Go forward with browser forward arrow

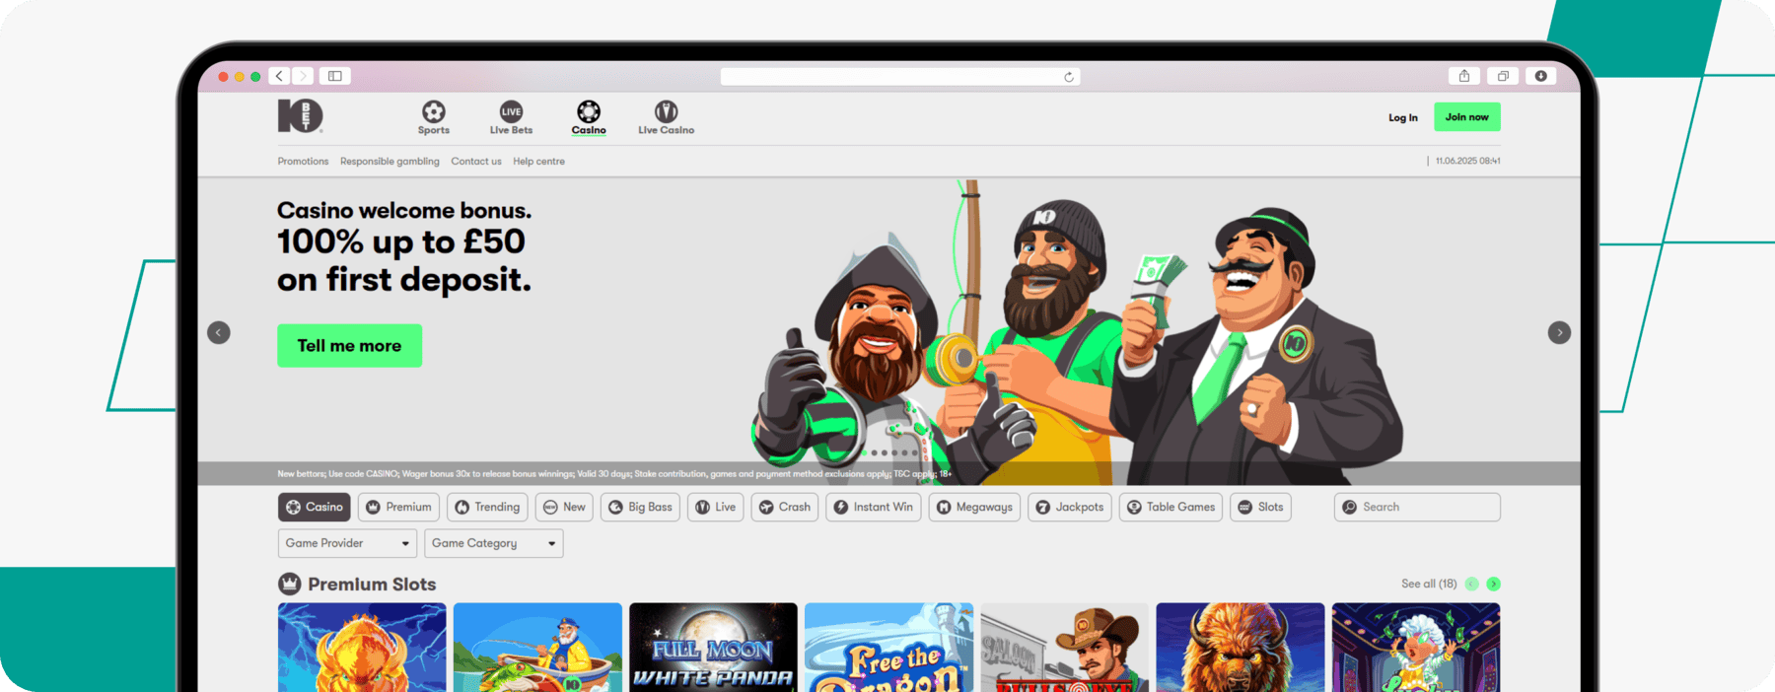(303, 76)
